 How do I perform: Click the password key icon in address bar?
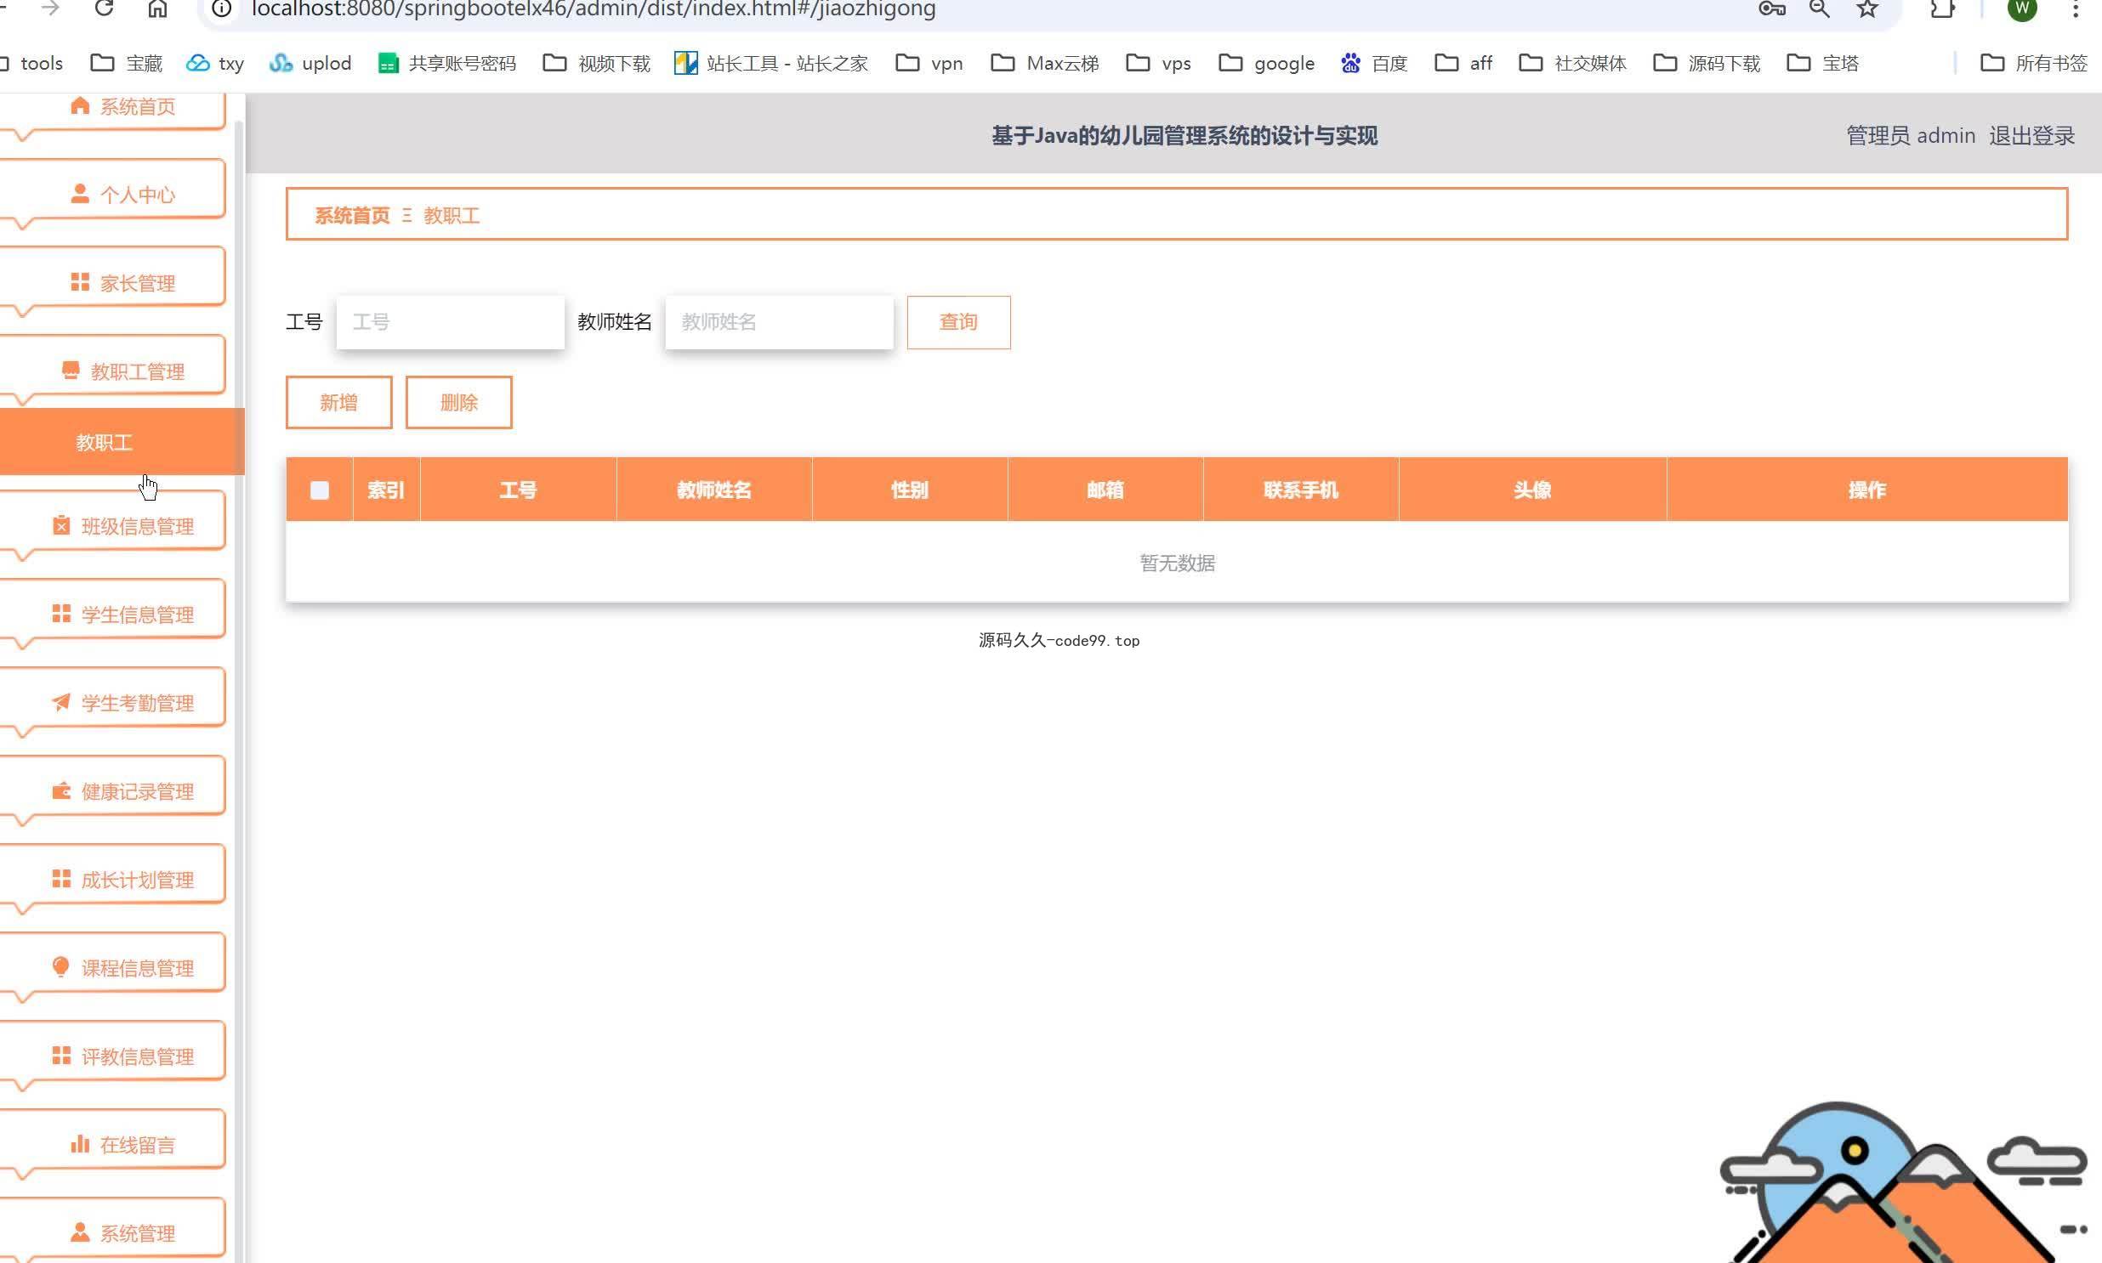coord(1772,8)
